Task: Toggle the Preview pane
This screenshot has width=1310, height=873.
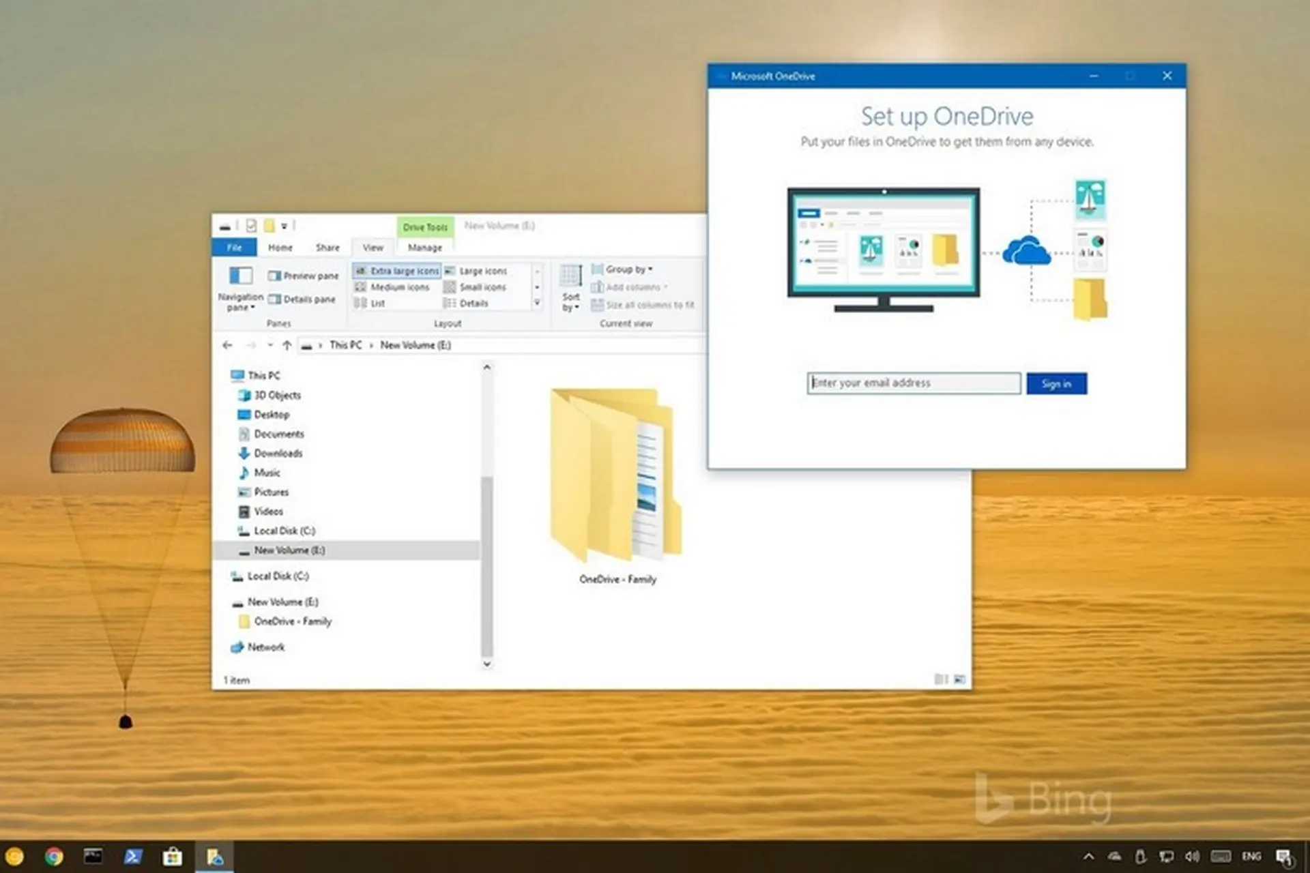Action: tap(303, 276)
